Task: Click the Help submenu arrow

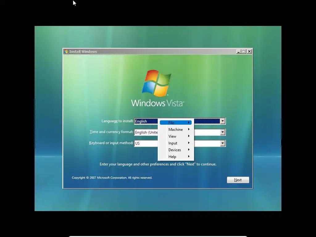Action: (189, 156)
